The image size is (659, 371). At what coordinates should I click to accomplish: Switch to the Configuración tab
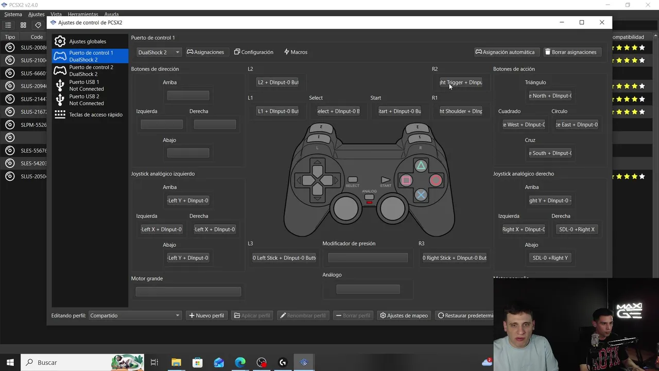pos(253,52)
